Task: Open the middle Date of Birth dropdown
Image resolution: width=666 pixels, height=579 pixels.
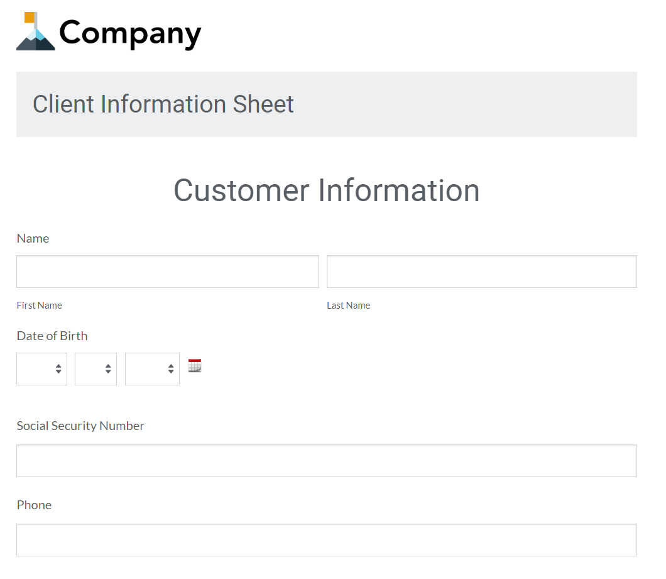Action: point(96,369)
